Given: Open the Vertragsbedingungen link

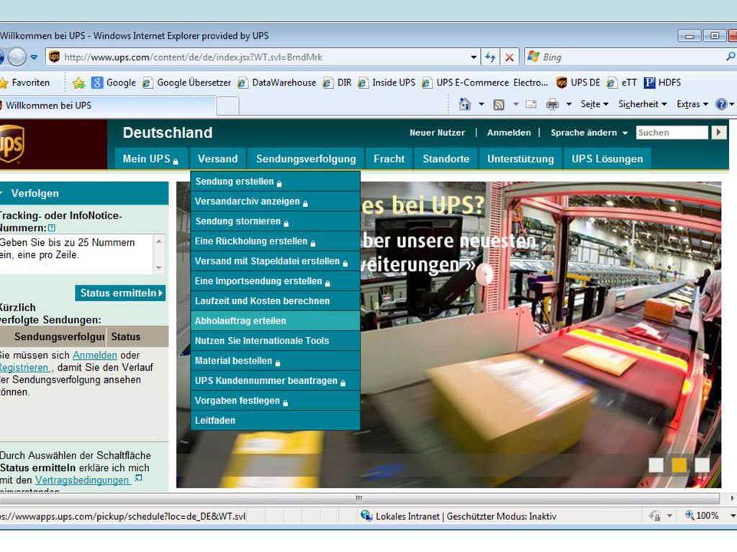Looking at the screenshot, I should pyautogui.click(x=82, y=480).
